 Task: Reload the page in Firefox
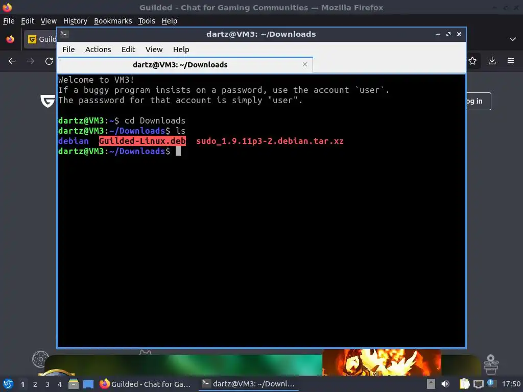(49, 61)
